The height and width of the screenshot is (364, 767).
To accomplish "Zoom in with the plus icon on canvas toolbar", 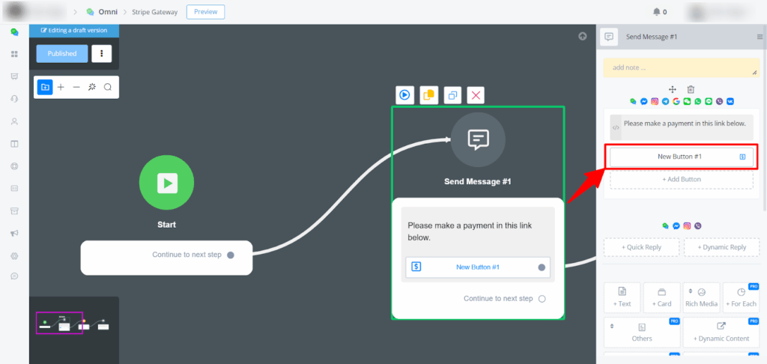I will [61, 87].
